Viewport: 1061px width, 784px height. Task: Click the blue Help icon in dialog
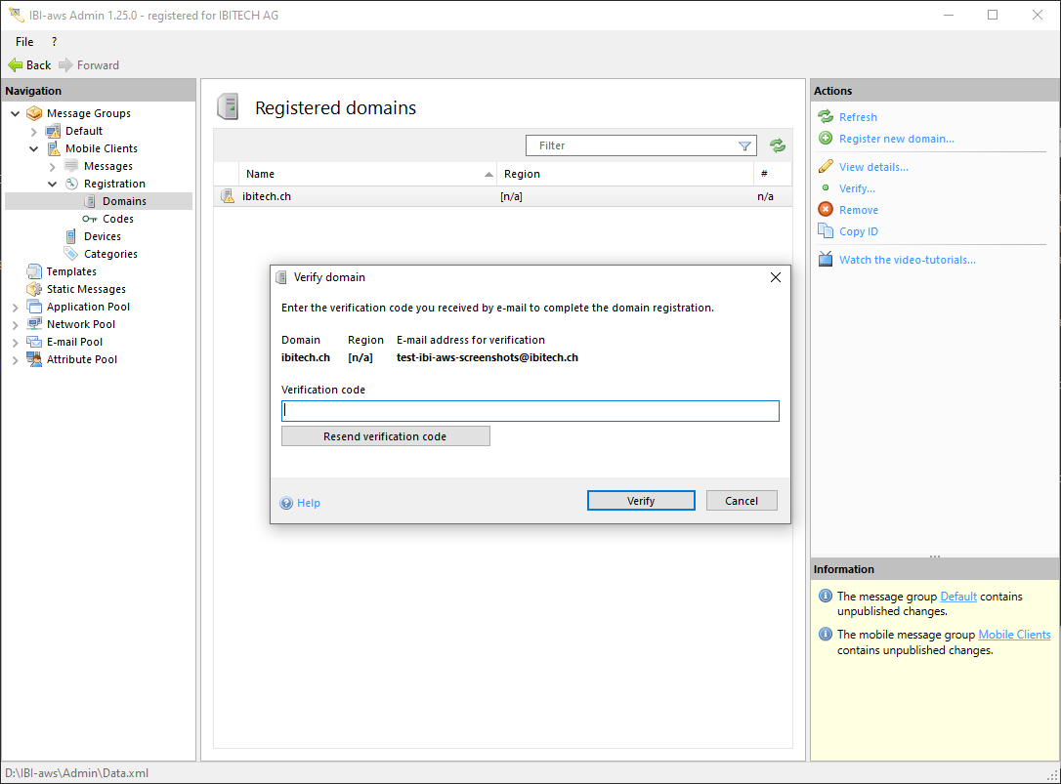point(286,503)
